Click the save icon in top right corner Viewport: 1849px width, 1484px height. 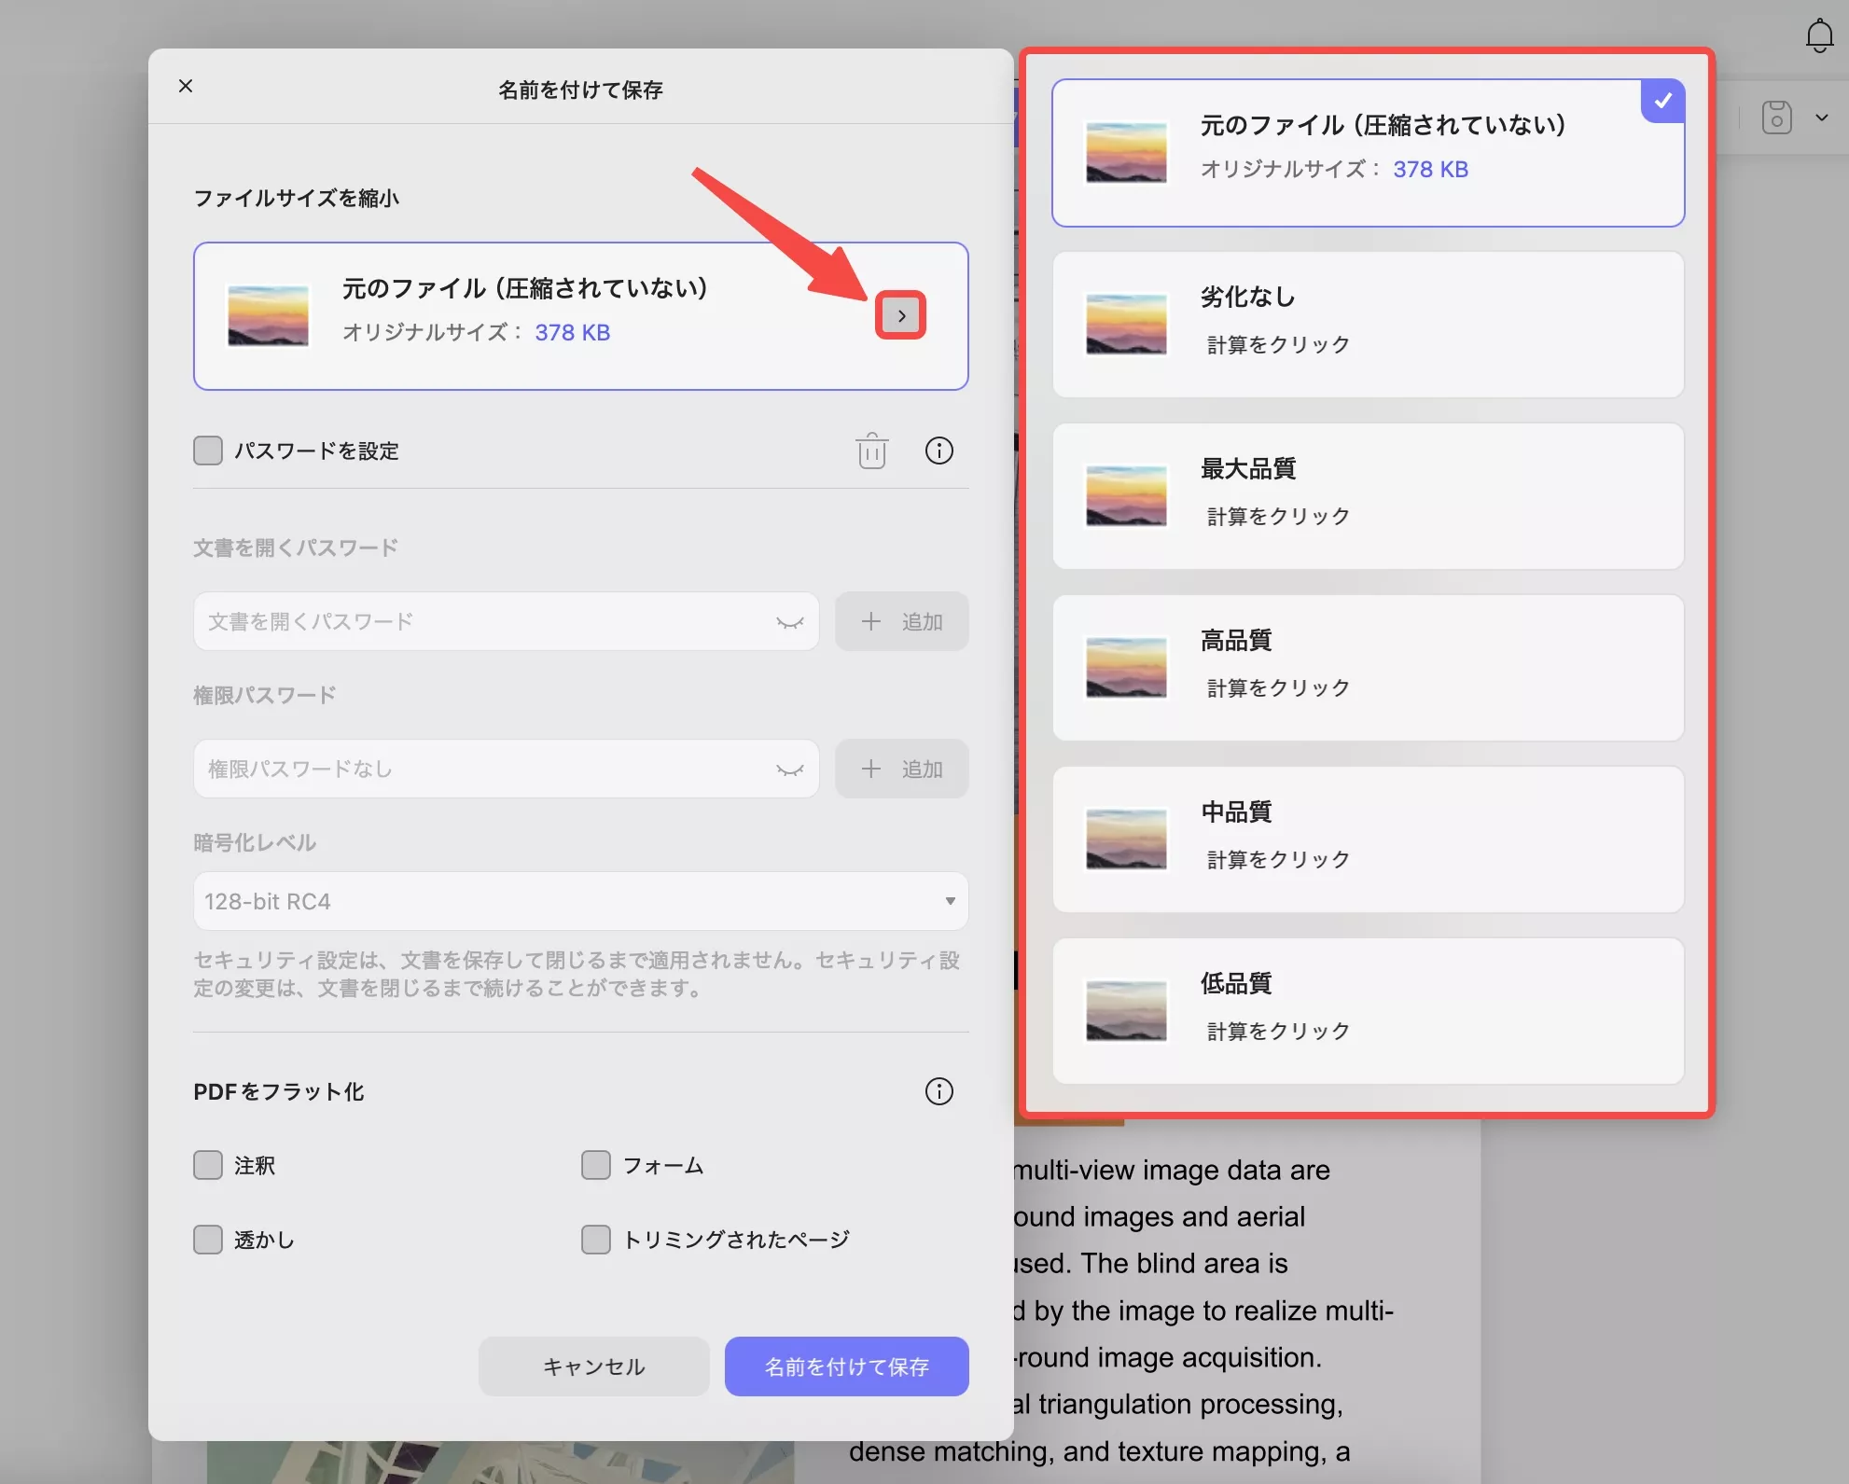click(1778, 117)
